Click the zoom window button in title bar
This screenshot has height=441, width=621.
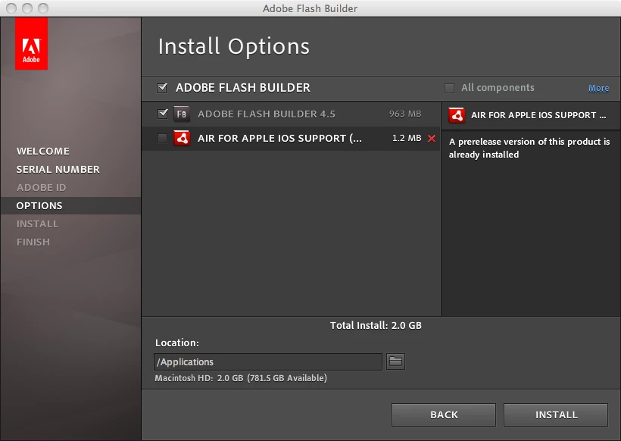[42, 8]
